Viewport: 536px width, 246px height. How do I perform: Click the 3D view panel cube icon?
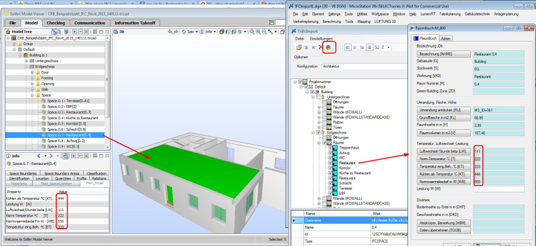(115, 32)
